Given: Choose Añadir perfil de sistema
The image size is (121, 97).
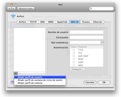Looking at the screenshot, I should pos(40,83).
